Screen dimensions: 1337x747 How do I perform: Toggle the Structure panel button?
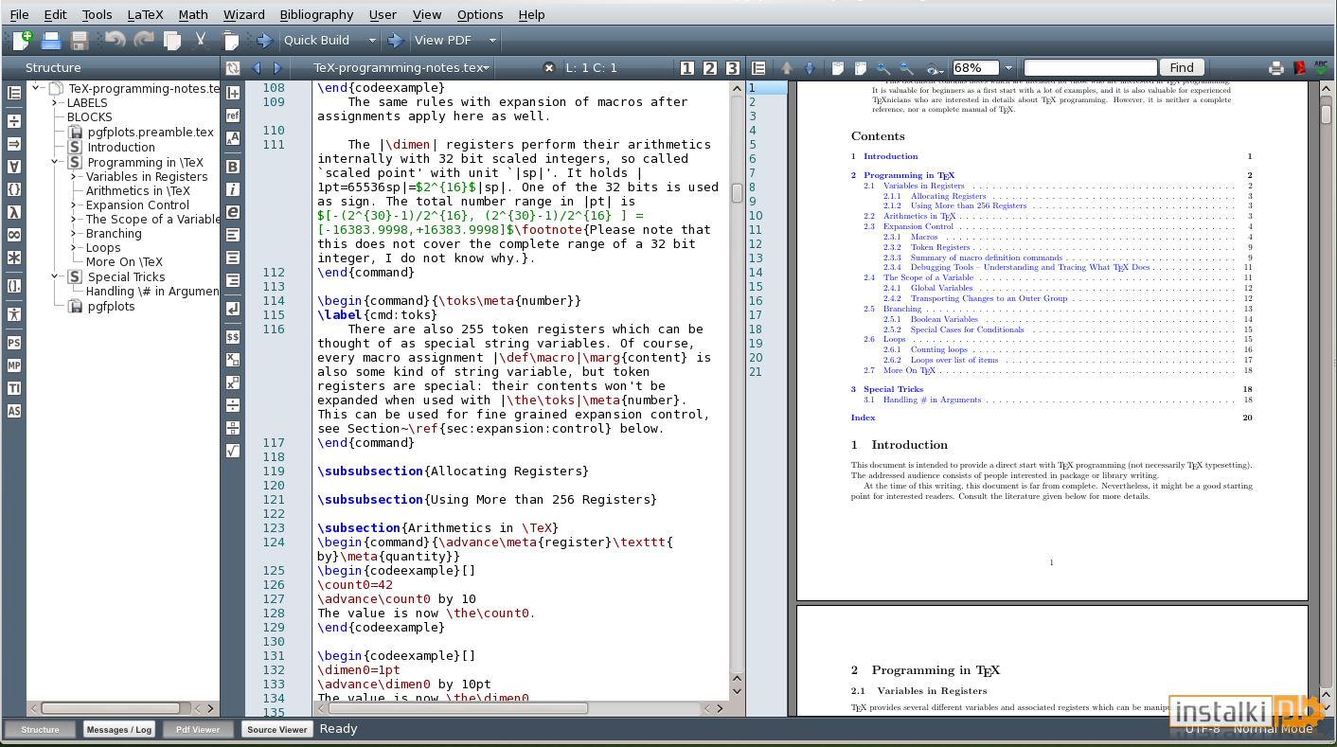click(40, 729)
